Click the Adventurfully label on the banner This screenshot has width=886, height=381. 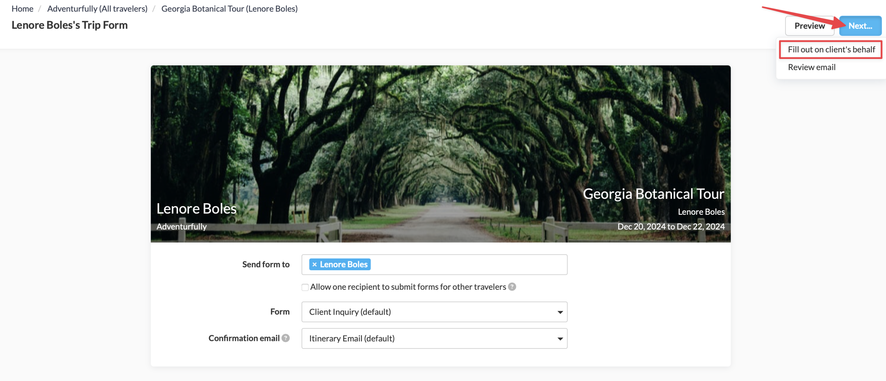click(181, 227)
